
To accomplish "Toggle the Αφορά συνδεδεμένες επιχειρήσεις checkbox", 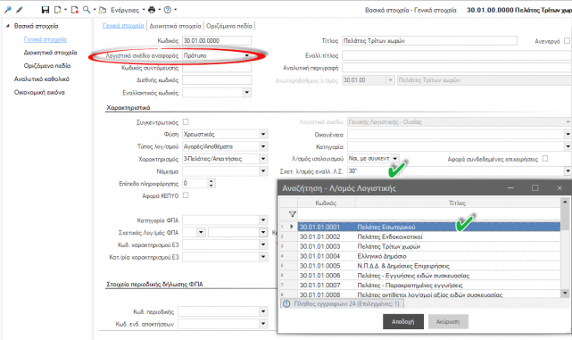I will point(545,158).
